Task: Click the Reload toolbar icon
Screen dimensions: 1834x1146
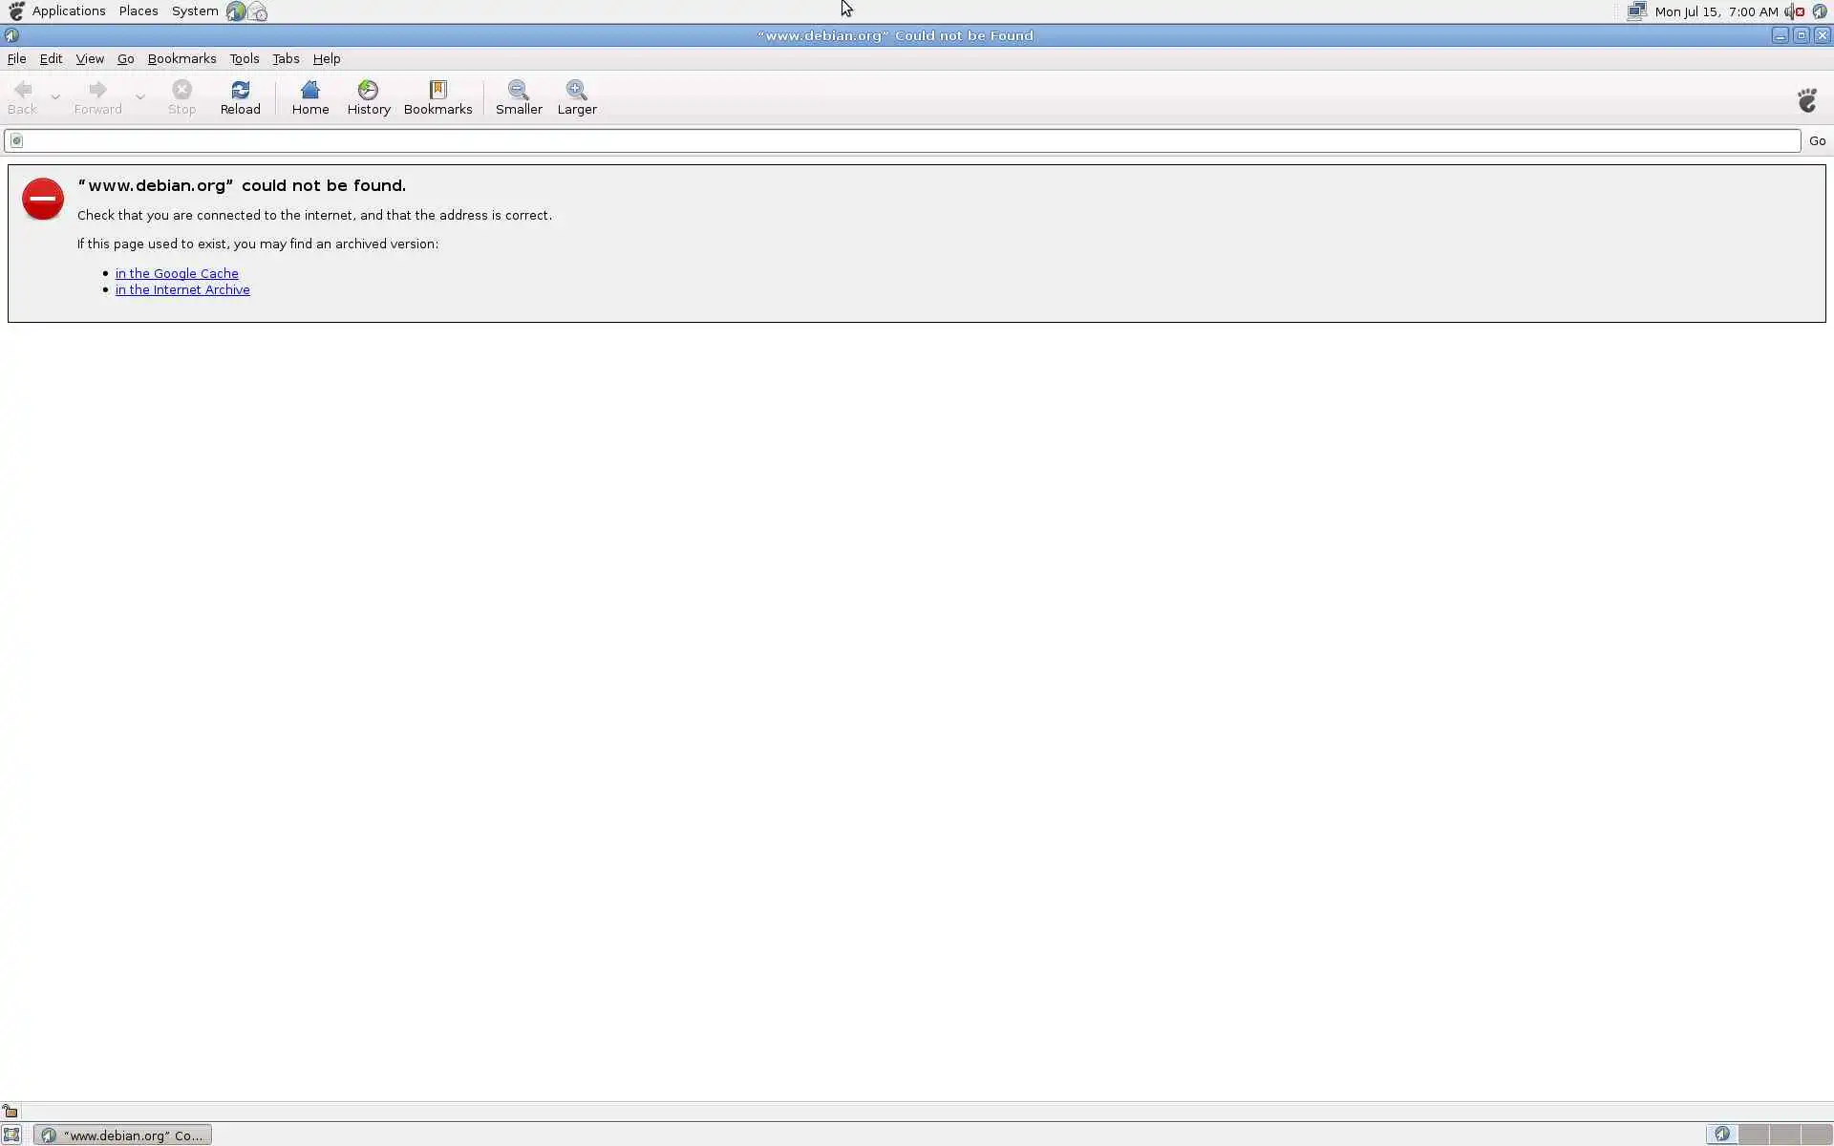Action: coord(240,97)
